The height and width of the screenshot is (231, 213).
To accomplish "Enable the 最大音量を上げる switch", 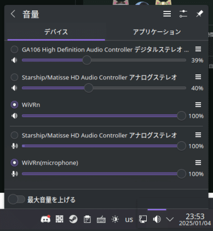I will pyautogui.click(x=16, y=199).
